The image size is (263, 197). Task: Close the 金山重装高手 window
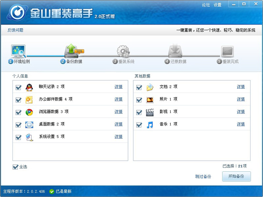(256, 4)
